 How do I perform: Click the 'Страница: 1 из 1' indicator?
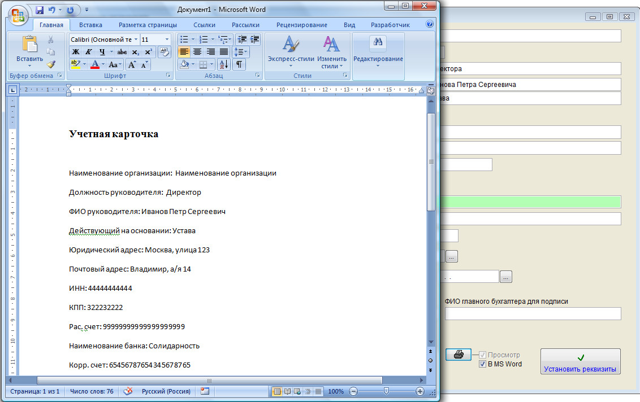click(35, 391)
